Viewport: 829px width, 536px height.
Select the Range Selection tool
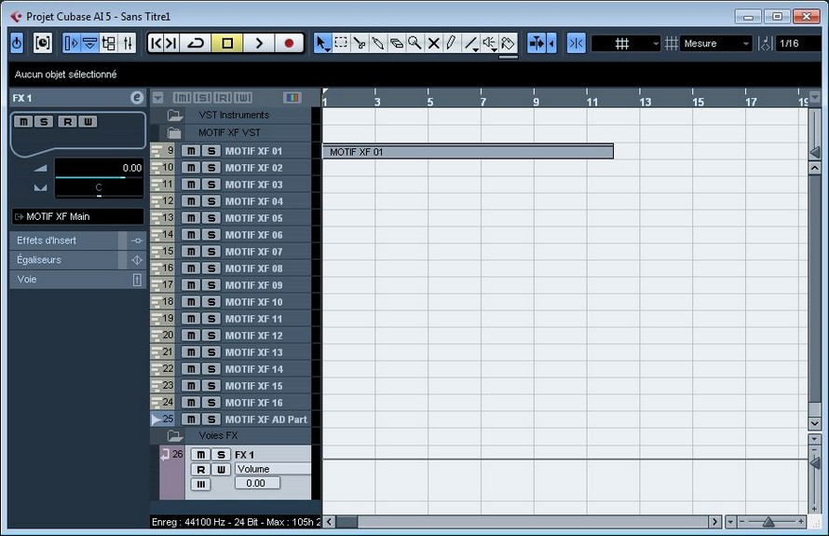click(341, 43)
